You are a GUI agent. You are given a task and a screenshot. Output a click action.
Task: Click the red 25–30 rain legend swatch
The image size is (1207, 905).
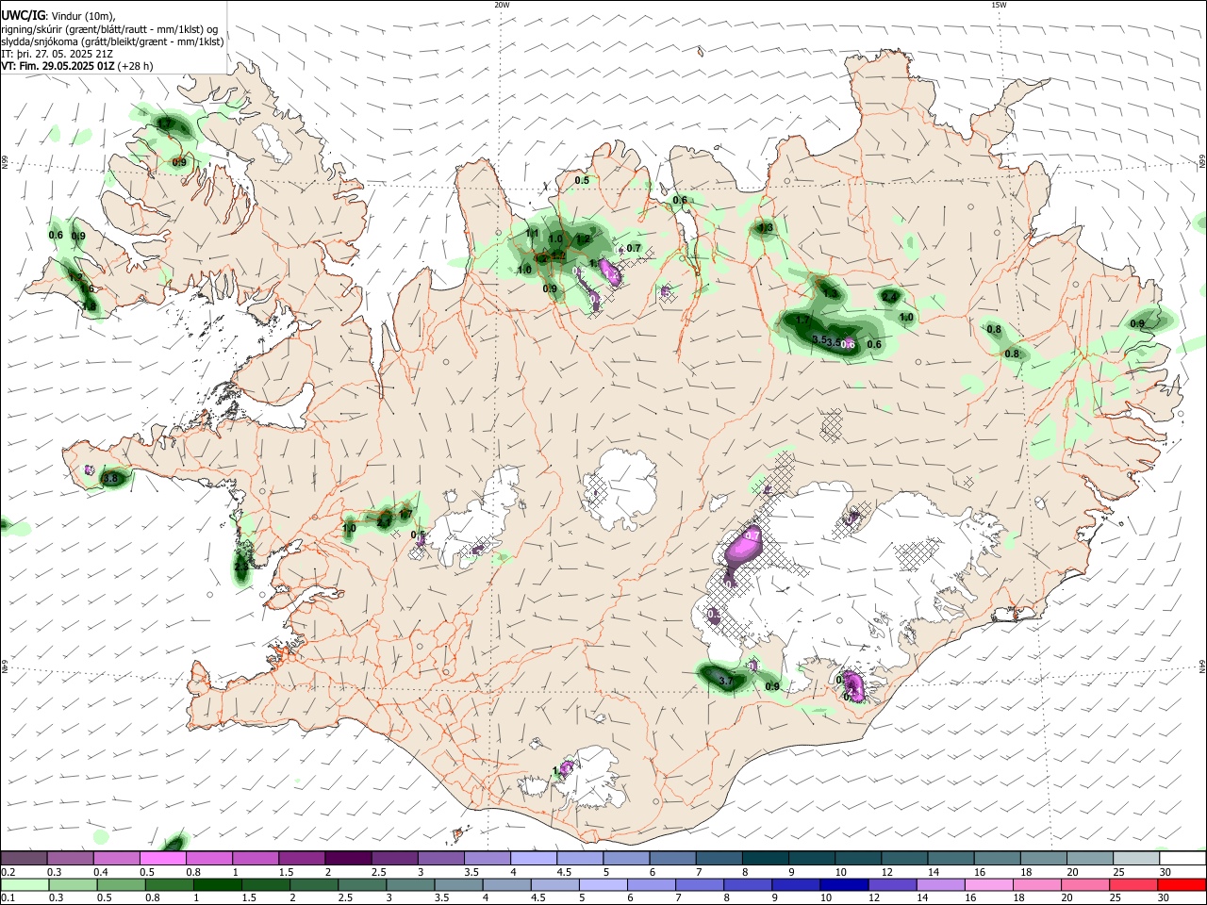pos(1133,884)
